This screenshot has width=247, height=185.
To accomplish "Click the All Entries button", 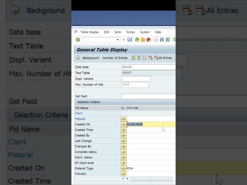I will [163, 58].
